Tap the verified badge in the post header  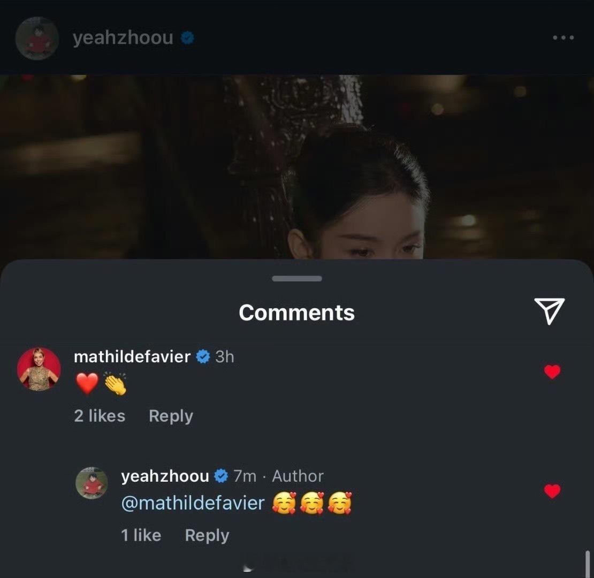[187, 37]
